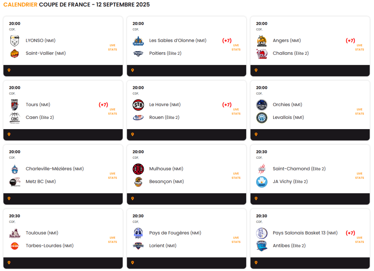Click the Angers EAB logo
Image resolution: width=374 pixels, height=271 pixels.
(x=262, y=41)
